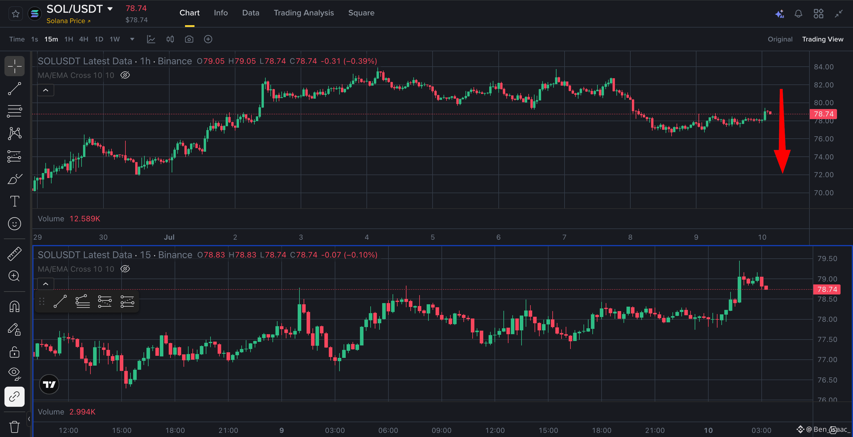Toggle hide all drawings eye
Image resolution: width=853 pixels, height=437 pixels.
point(15,374)
